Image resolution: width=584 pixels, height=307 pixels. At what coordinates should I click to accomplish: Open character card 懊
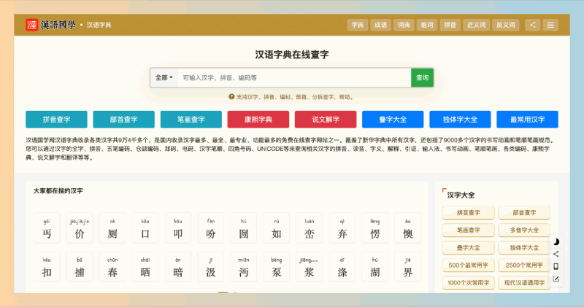(x=408, y=228)
